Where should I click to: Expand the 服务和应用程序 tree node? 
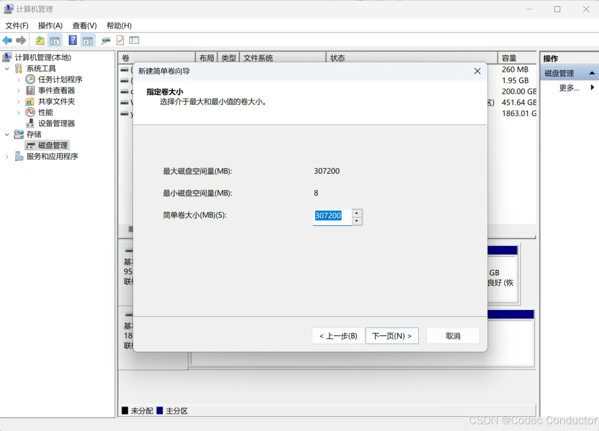pos(7,157)
